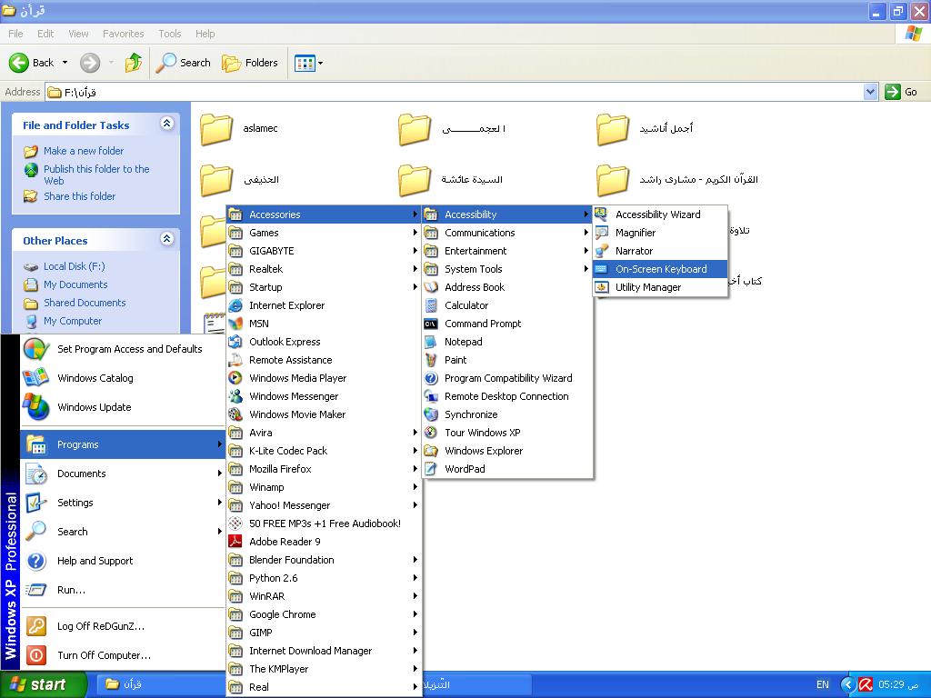This screenshot has height=698, width=931.
Task: Click the Search magnifier icon in the toolbar
Action: point(165,63)
